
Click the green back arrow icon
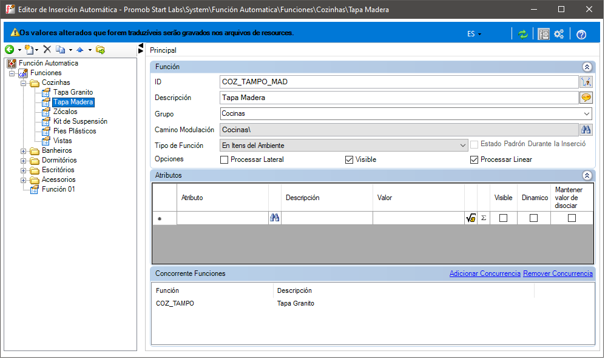pos(9,50)
